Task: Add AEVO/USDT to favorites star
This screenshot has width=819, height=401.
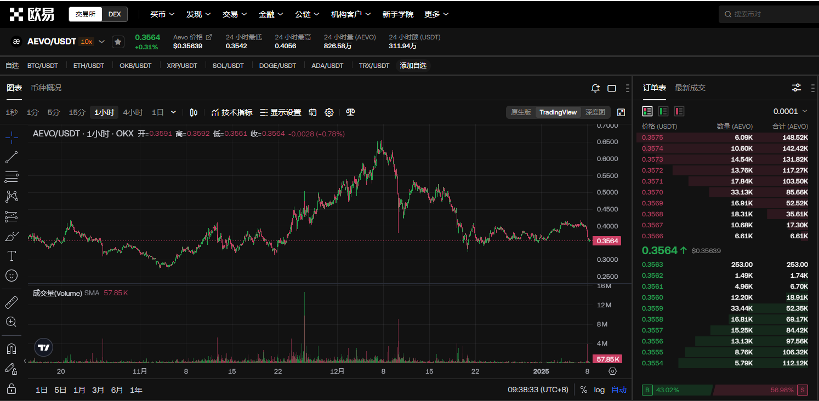Action: click(118, 42)
